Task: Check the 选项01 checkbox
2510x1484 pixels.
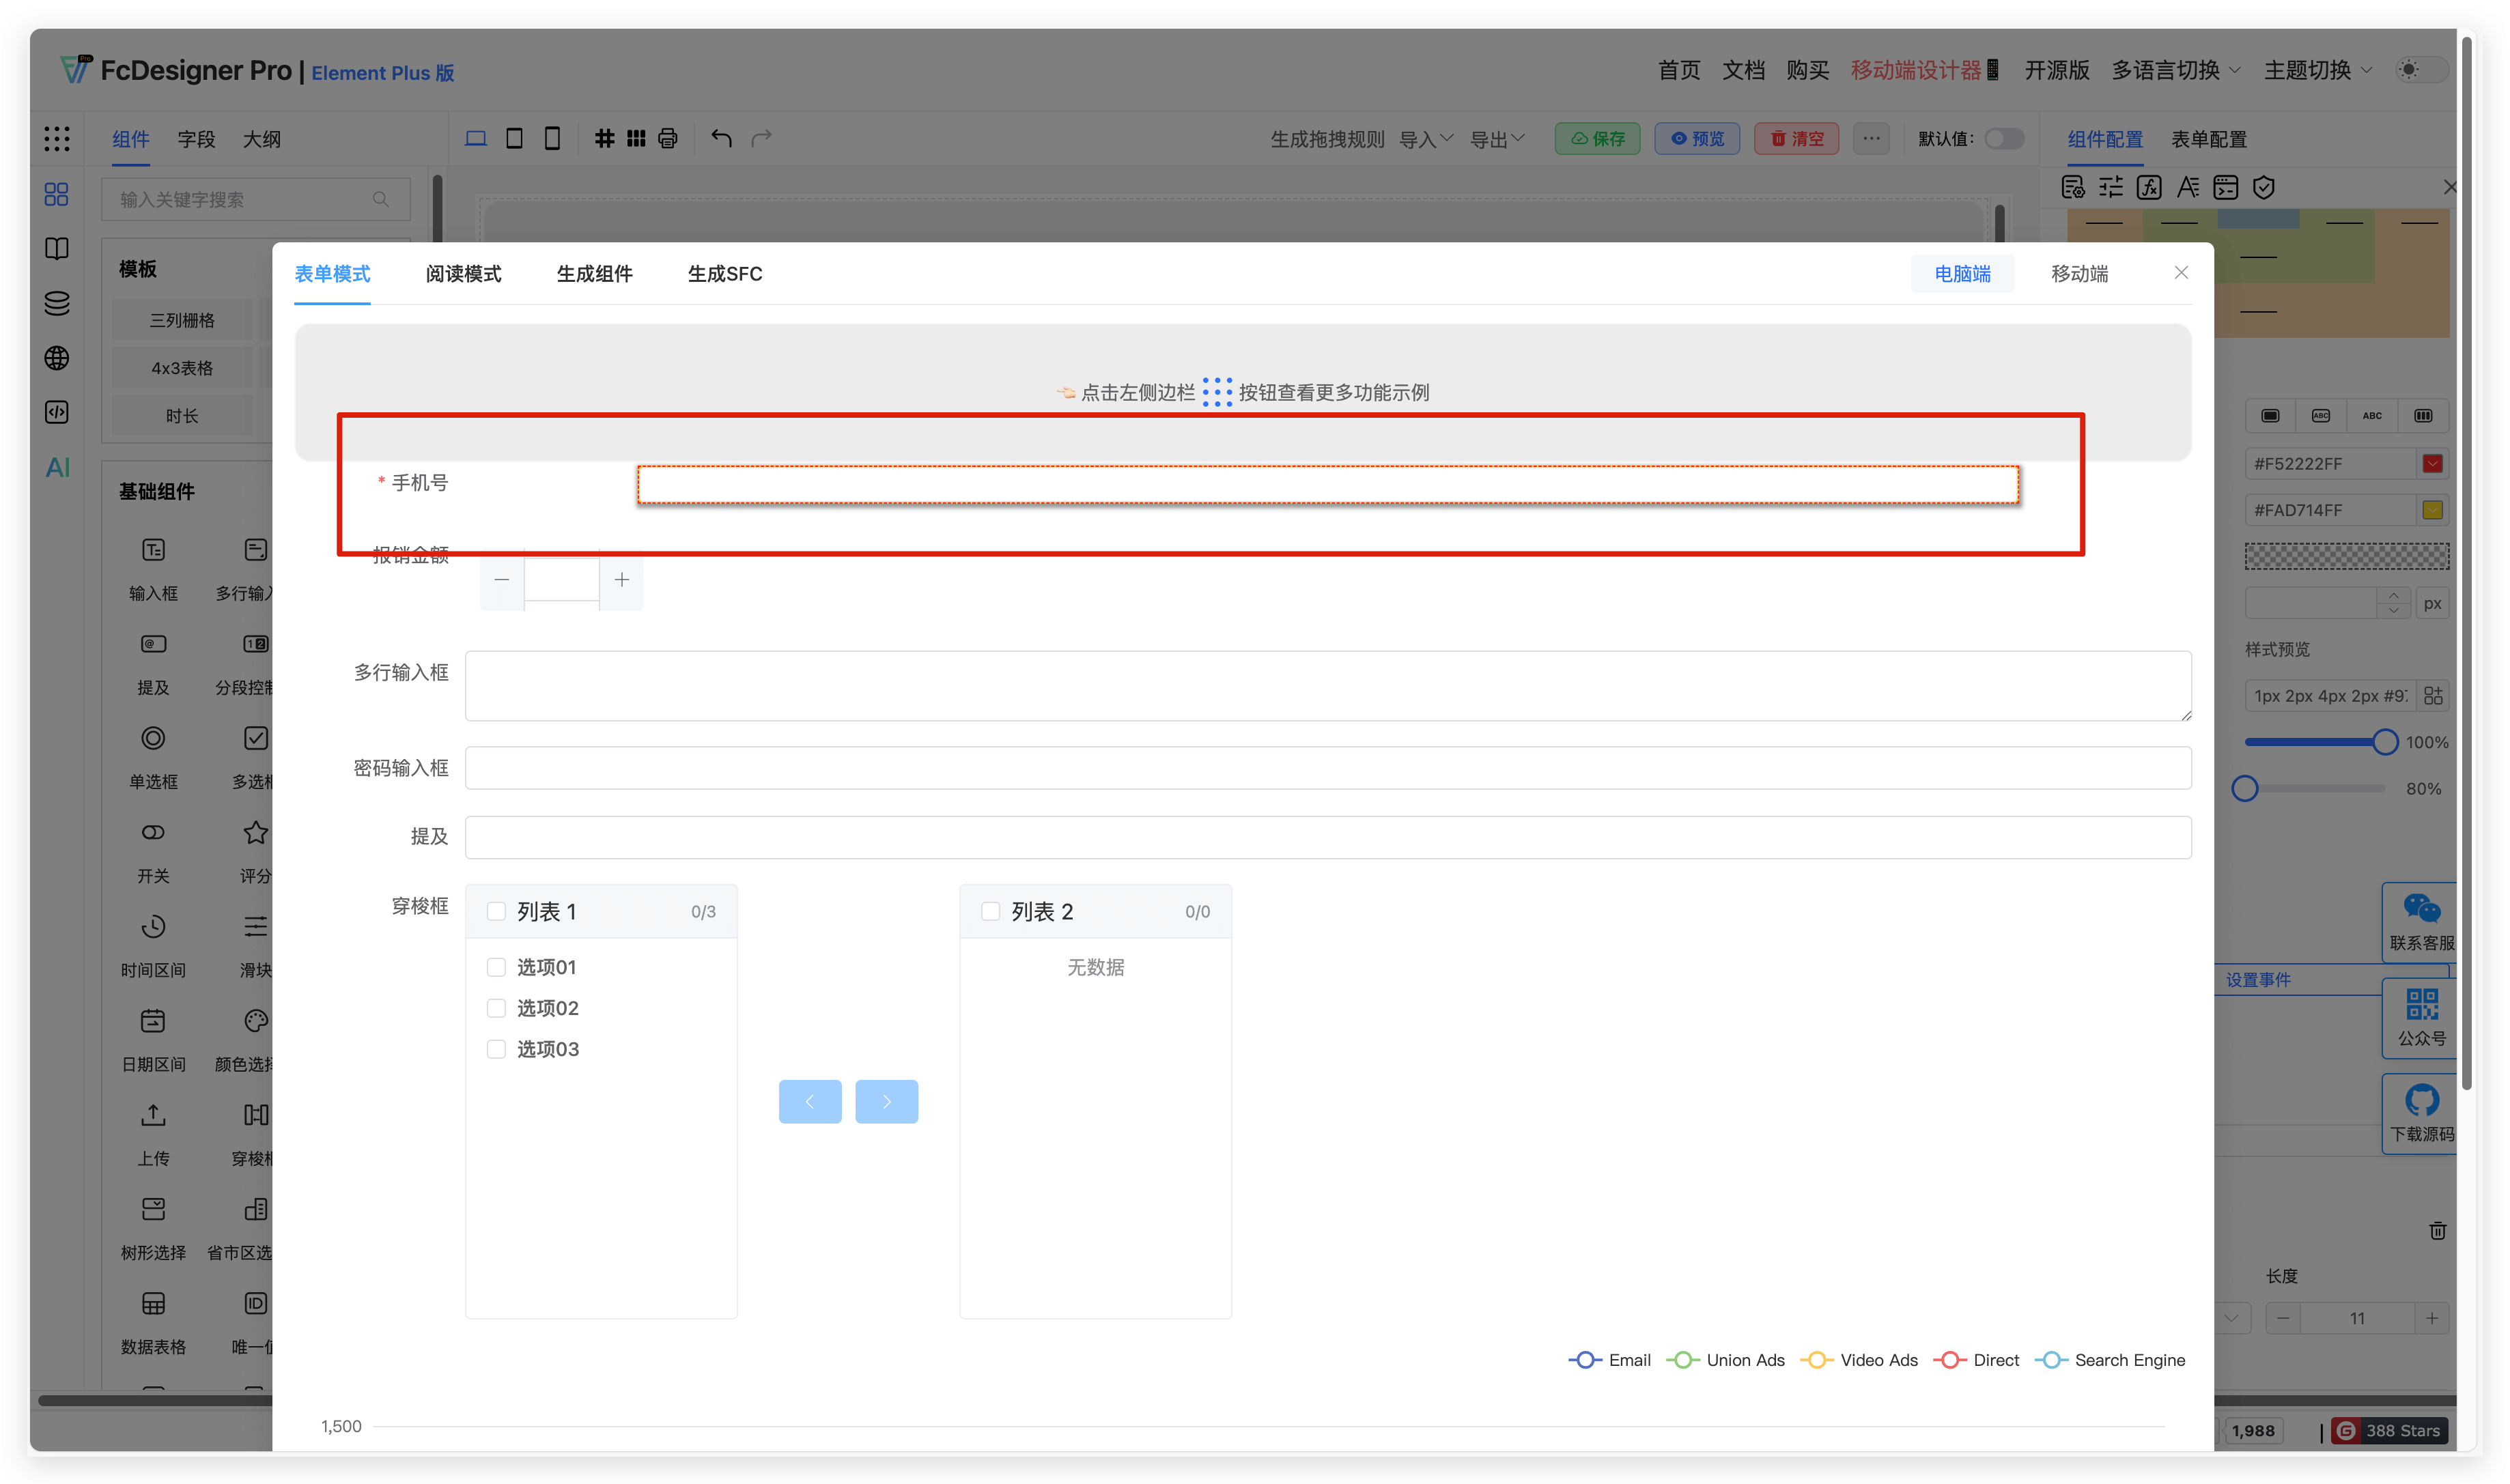Action: (x=496, y=967)
